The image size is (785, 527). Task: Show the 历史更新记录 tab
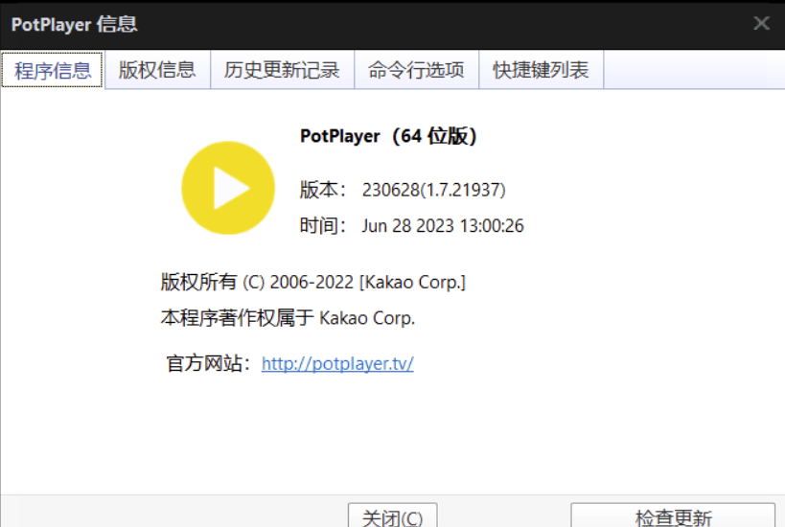282,70
